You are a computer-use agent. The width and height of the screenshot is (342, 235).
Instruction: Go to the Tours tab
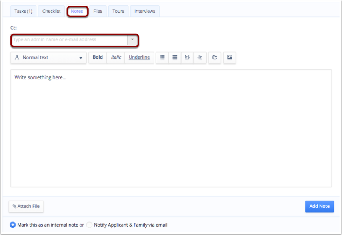[118, 11]
